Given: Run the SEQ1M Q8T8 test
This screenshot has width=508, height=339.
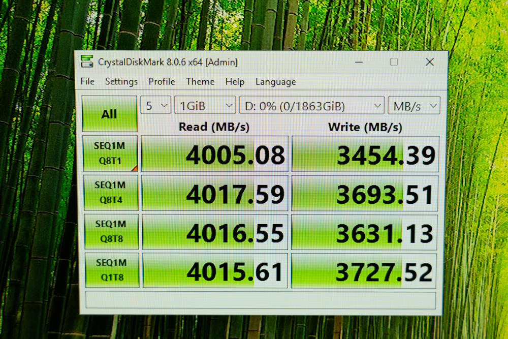Looking at the screenshot, I should [x=111, y=231].
